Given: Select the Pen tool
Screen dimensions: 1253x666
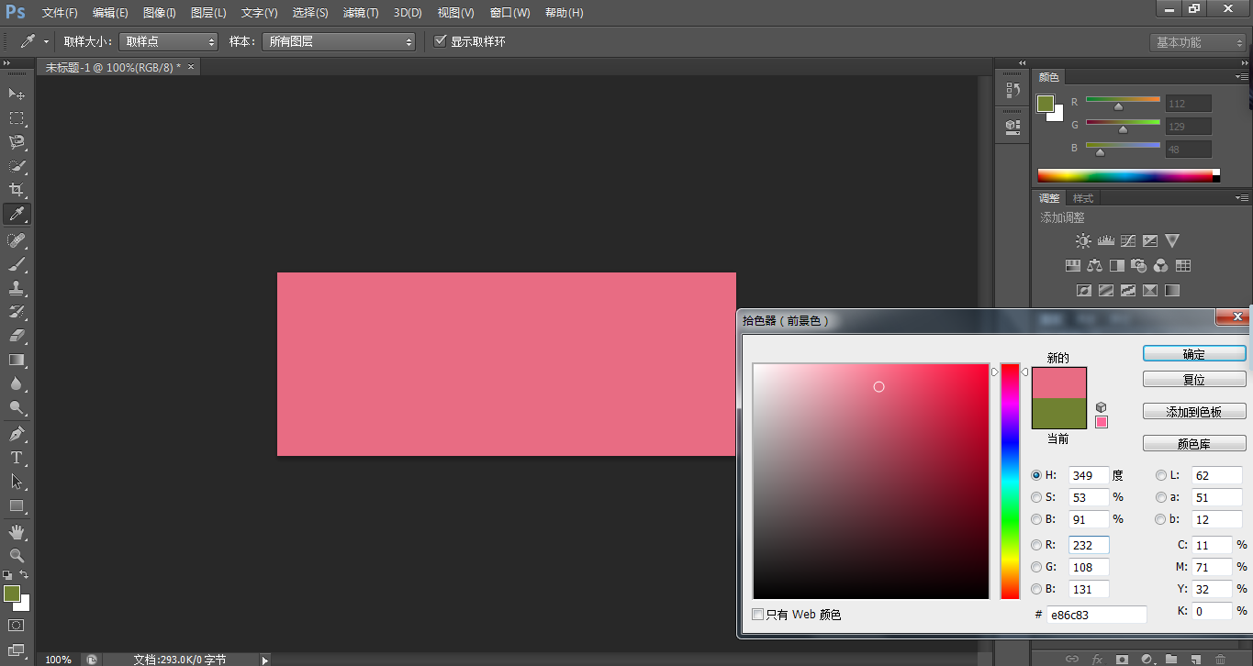Looking at the screenshot, I should [x=17, y=434].
